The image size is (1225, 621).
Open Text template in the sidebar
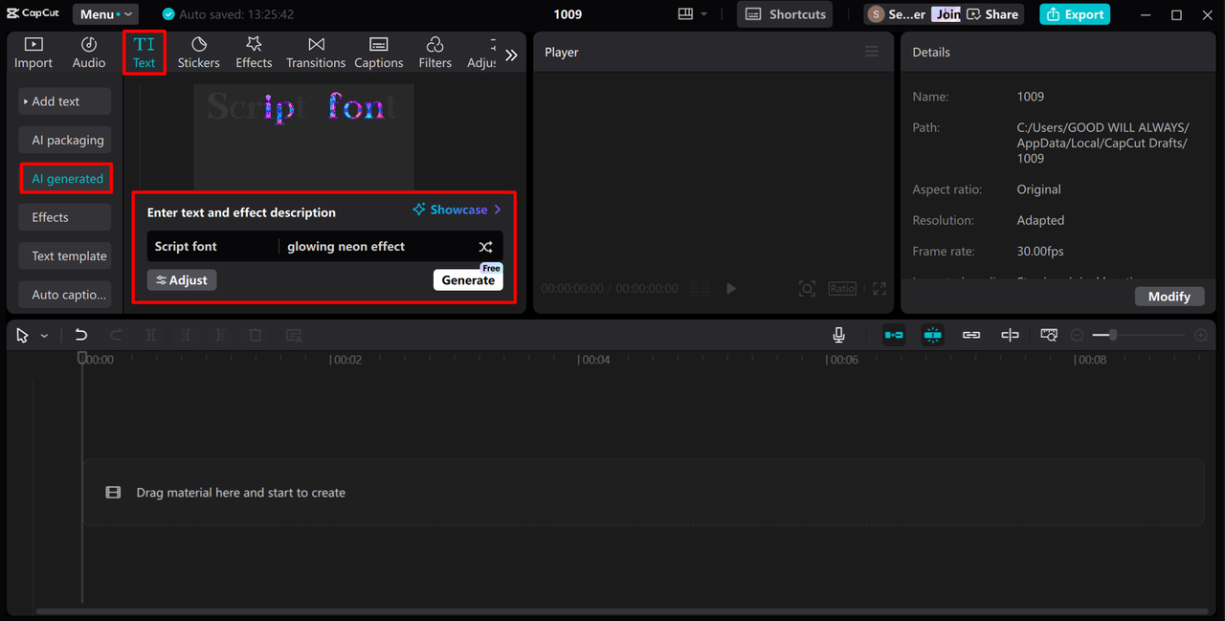coord(65,255)
